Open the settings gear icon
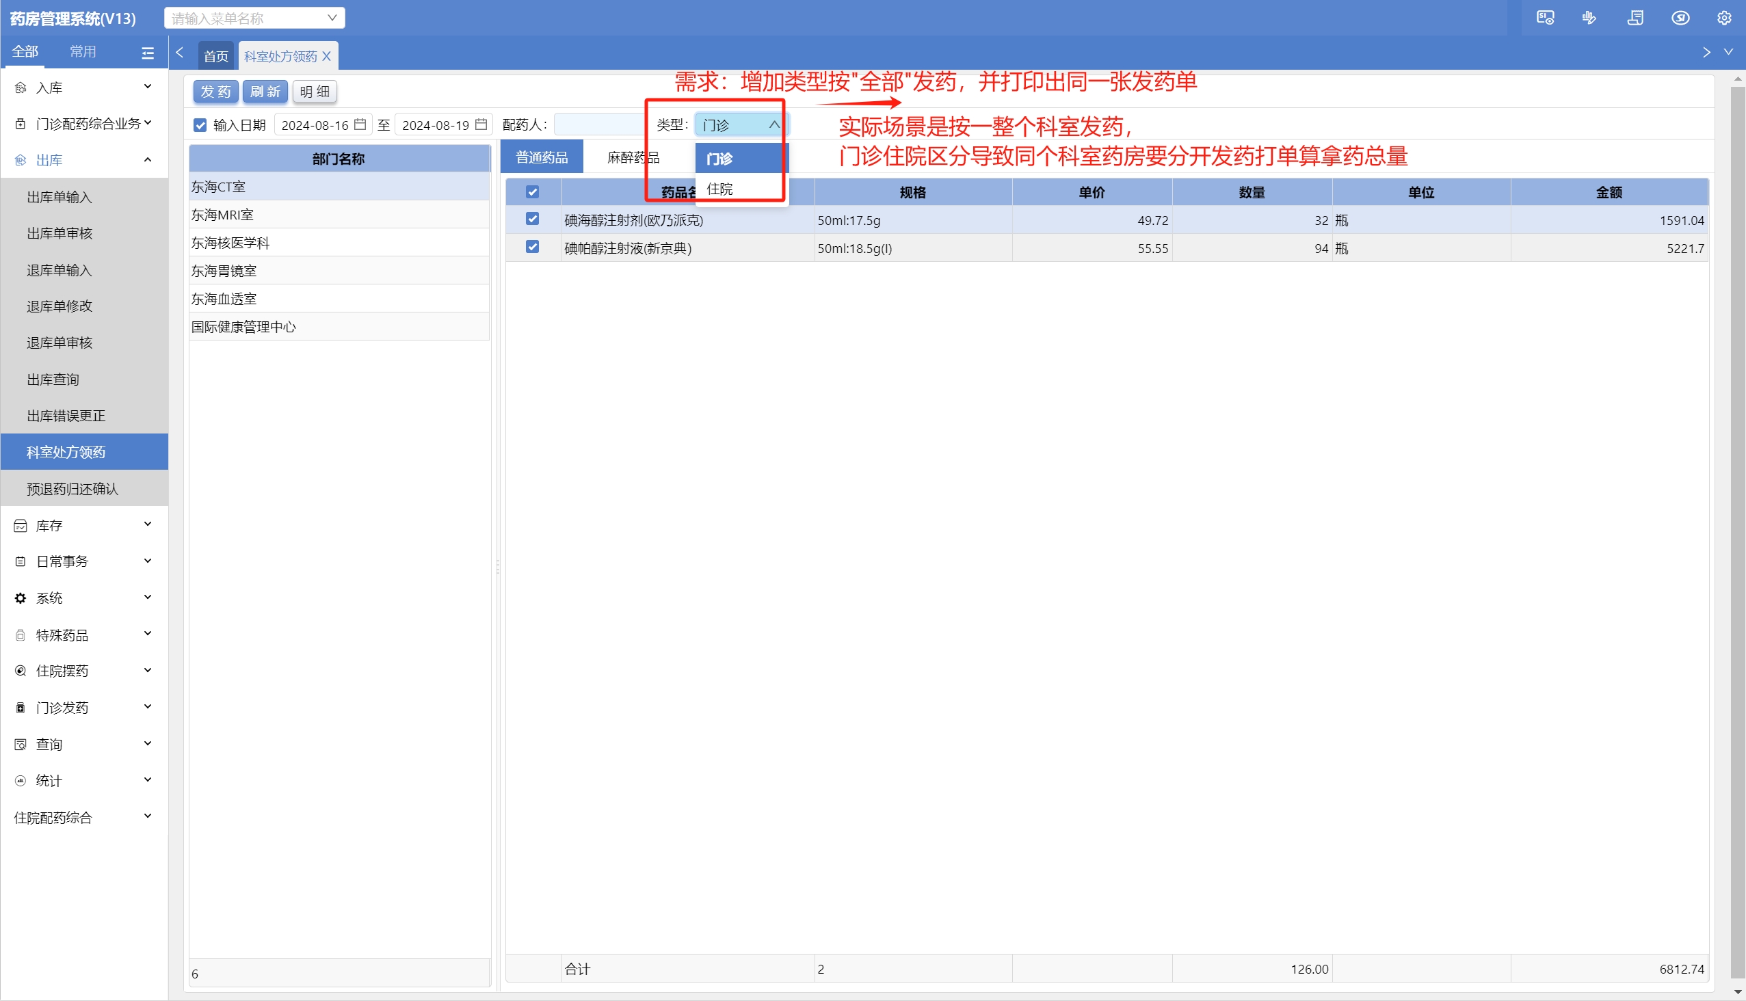Screen dimensions: 1746x1001 pyautogui.click(x=1723, y=18)
